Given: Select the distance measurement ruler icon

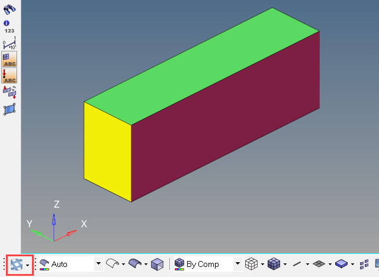Looking at the screenshot, I should [9, 43].
